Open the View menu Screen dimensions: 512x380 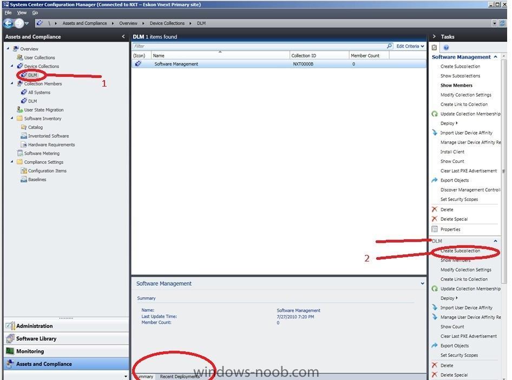tap(22, 13)
